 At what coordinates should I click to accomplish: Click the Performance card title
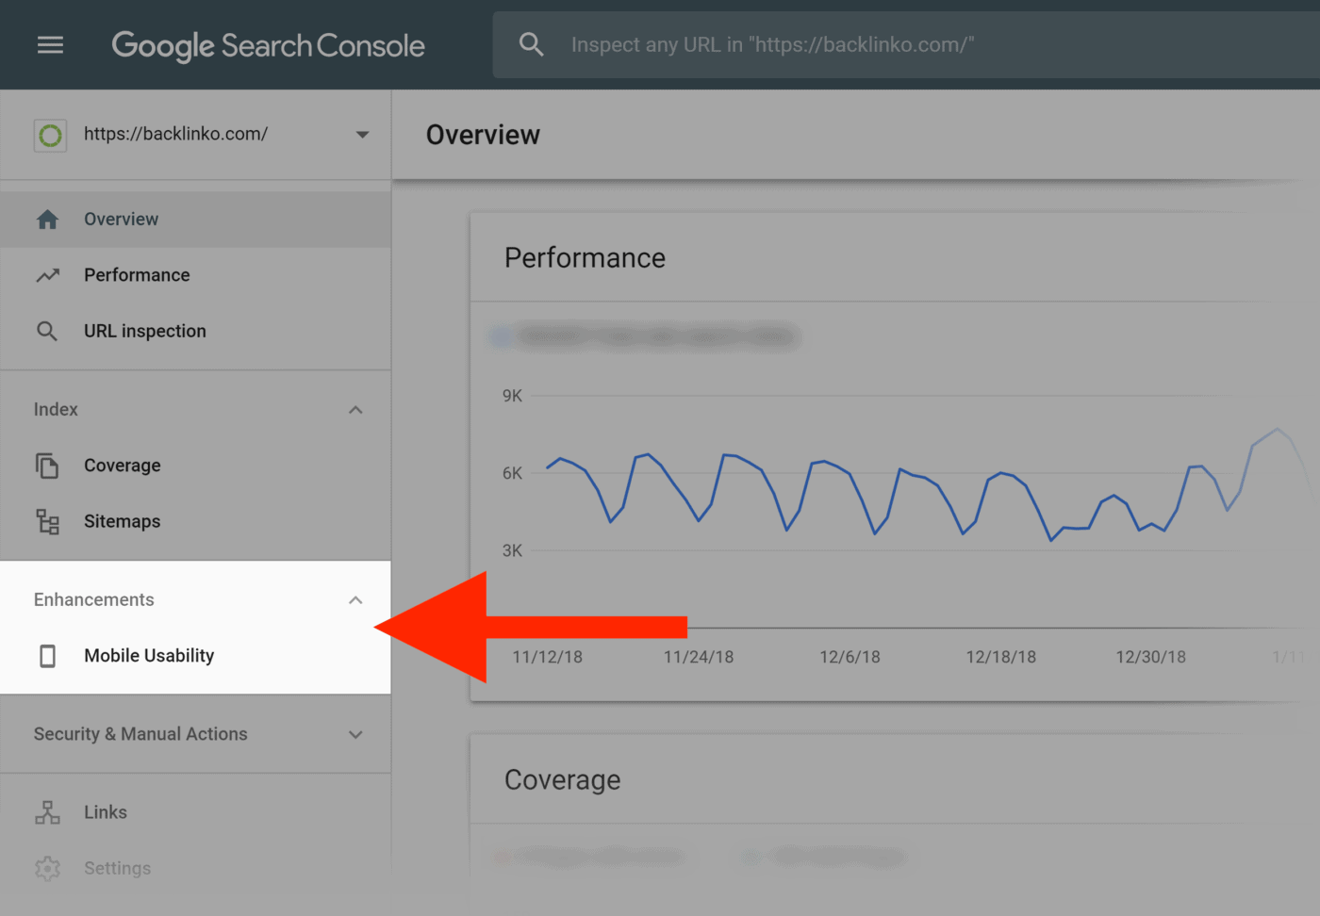(x=585, y=257)
